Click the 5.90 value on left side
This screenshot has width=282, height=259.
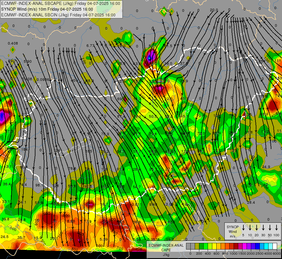[x=28, y=62]
